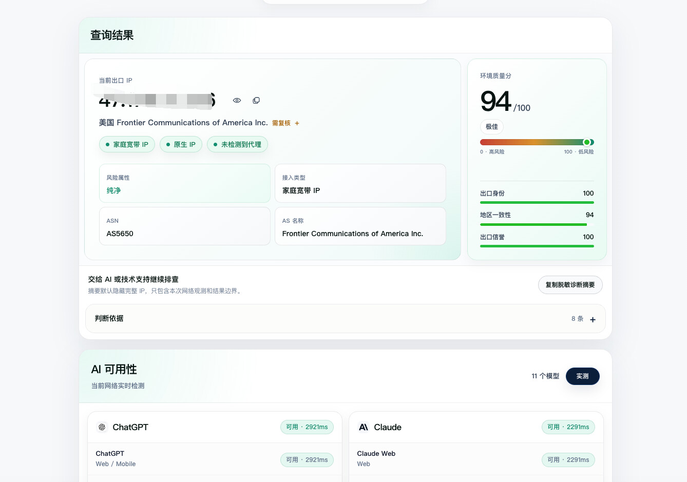687x482 pixels.
Task: Click the ChatGPT card title
Action: [x=130, y=427]
